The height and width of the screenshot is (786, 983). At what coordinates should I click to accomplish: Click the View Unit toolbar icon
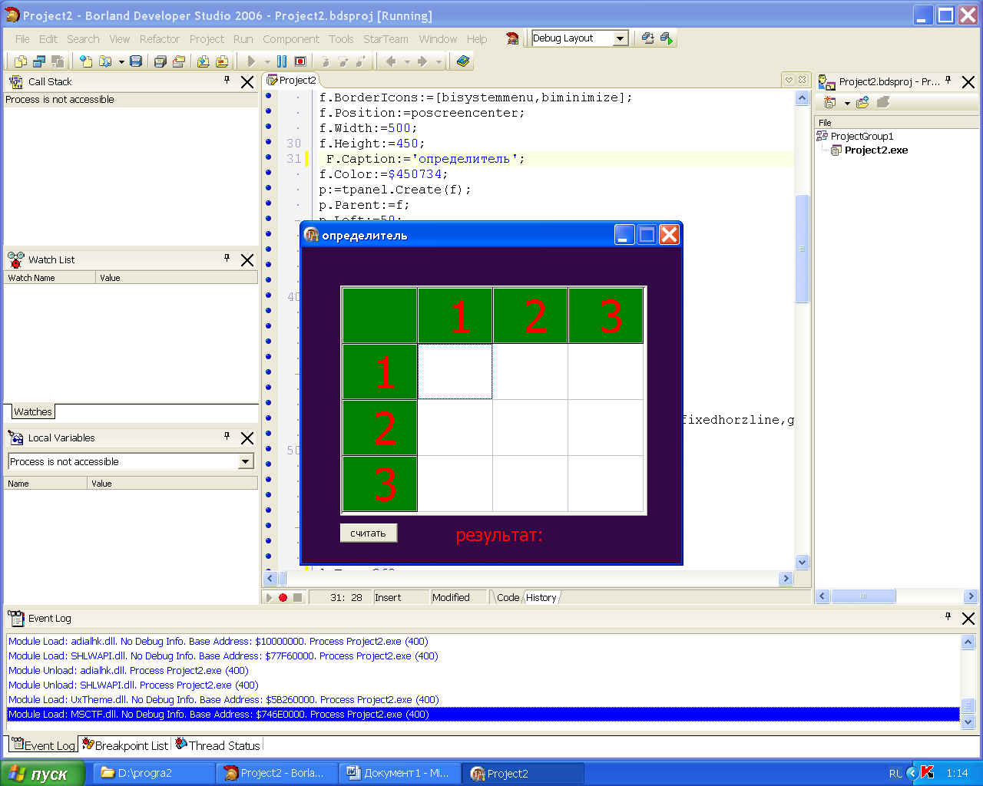point(21,61)
